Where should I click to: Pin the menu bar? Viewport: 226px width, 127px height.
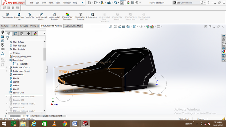pyautogui.click(x=82, y=2)
